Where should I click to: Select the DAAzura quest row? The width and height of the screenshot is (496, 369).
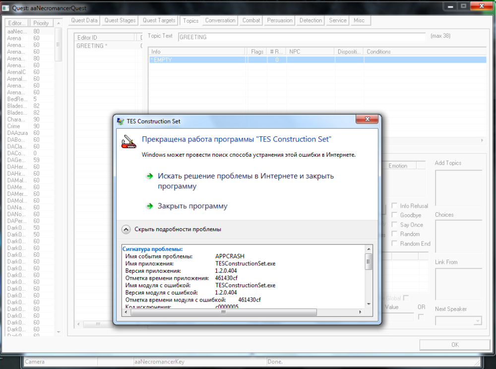click(30, 133)
